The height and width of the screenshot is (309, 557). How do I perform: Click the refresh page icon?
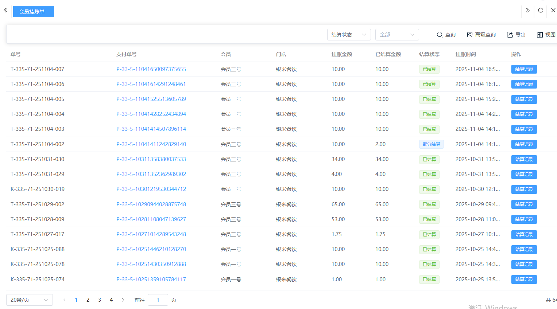pos(541,11)
